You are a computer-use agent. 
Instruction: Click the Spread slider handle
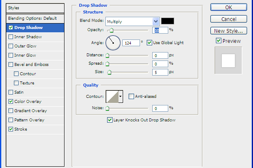(x=107, y=64)
